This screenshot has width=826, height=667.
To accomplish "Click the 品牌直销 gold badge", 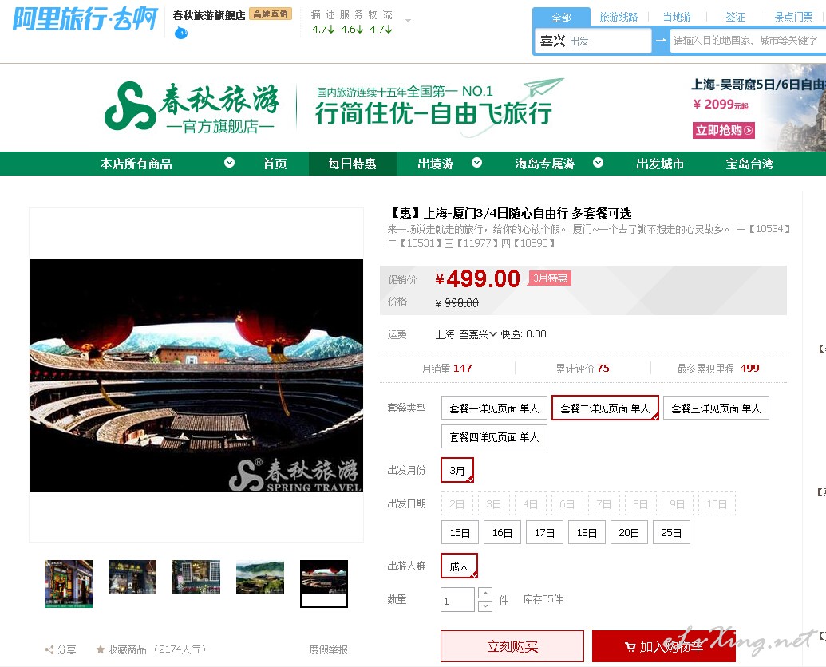I will point(271,14).
